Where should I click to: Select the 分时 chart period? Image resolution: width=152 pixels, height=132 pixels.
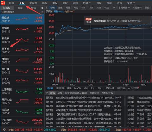53,8
